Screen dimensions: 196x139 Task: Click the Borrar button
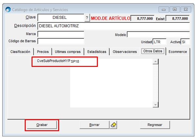[94, 125]
